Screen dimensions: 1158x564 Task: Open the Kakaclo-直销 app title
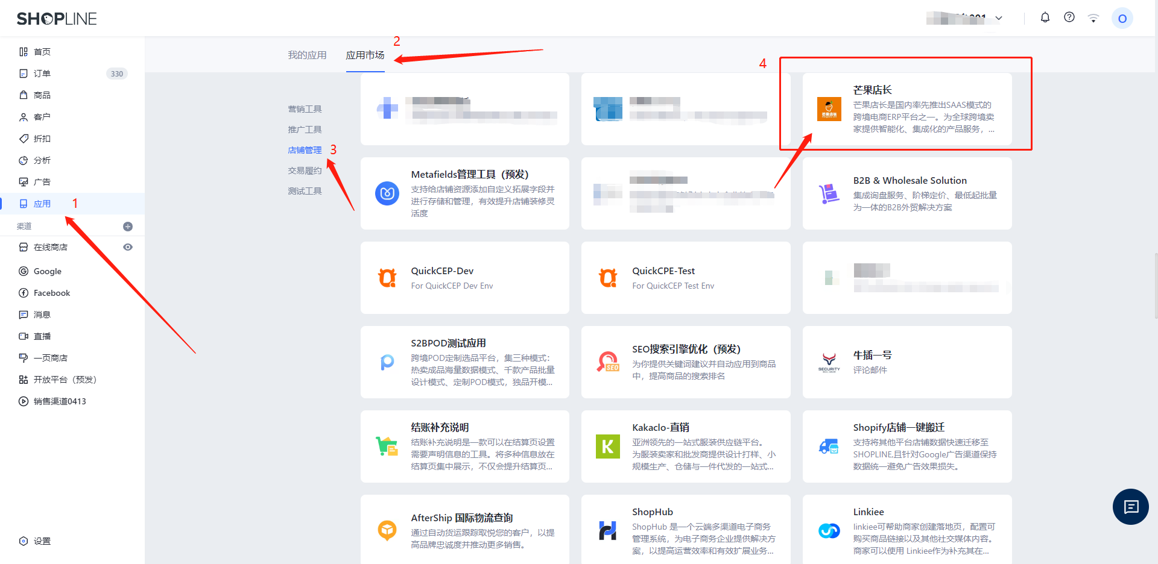660,427
